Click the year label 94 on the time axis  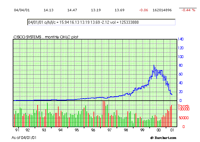click(60, 130)
